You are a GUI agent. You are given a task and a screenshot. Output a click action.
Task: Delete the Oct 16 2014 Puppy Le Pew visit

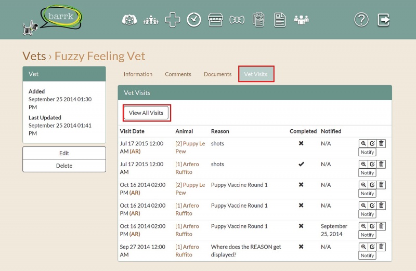381,185
